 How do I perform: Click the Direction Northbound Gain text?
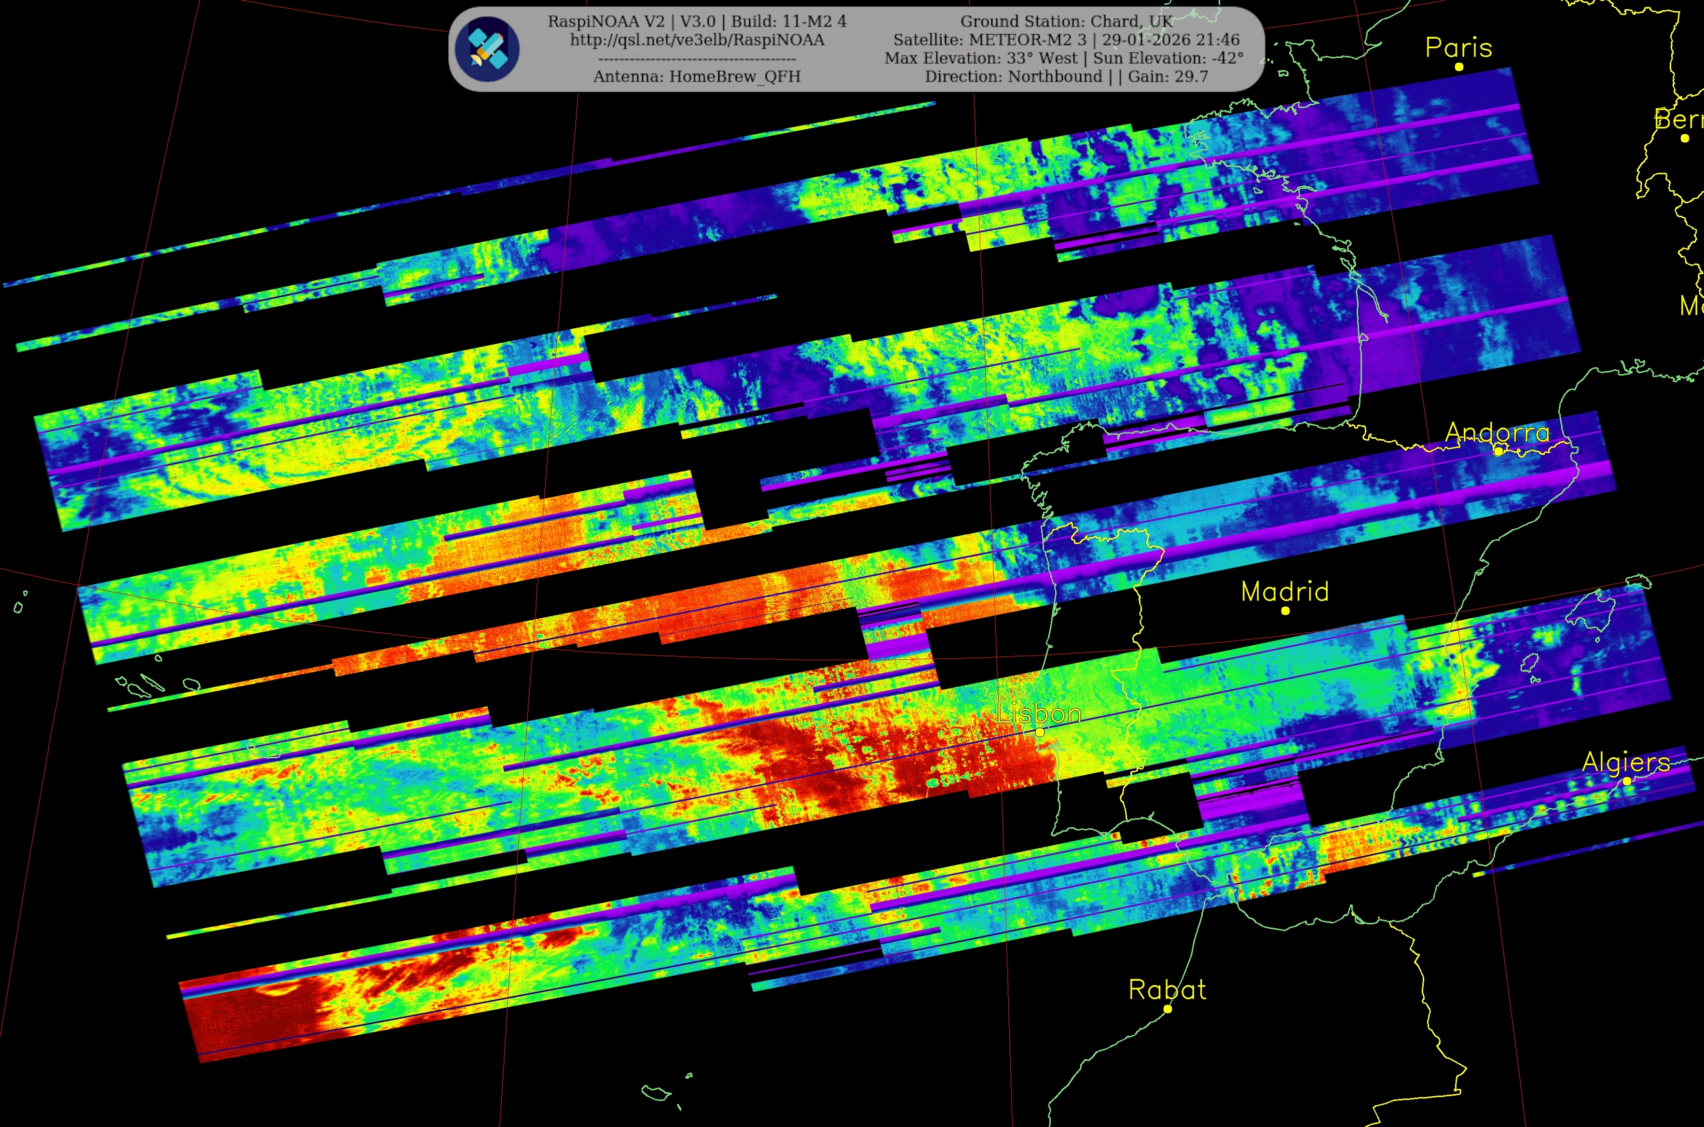(1066, 76)
